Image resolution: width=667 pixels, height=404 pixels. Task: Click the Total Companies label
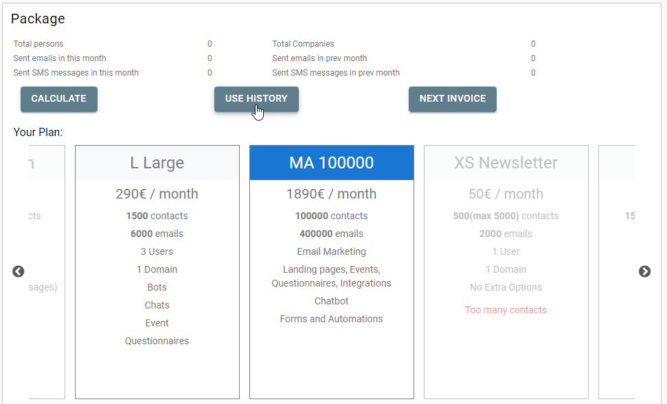tap(303, 44)
